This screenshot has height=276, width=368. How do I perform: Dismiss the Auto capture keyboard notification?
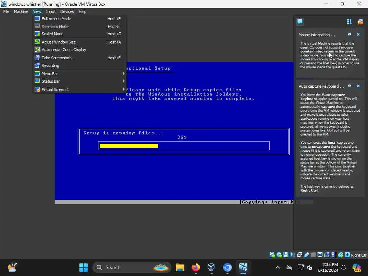coord(358,86)
